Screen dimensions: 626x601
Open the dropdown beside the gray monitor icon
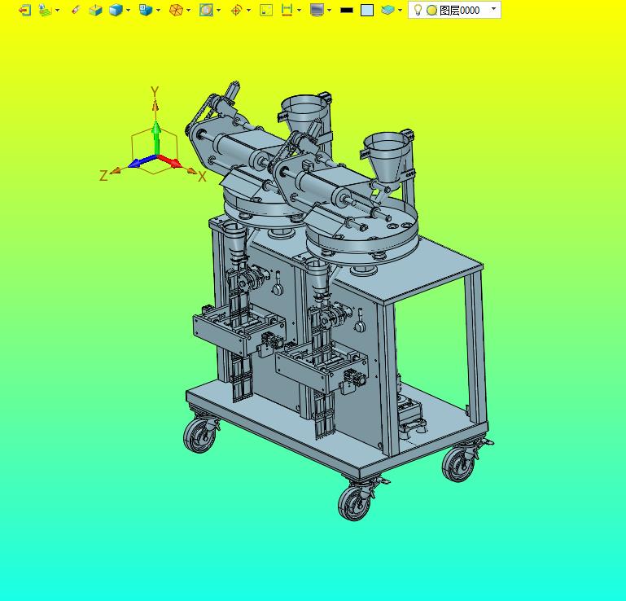tap(330, 10)
